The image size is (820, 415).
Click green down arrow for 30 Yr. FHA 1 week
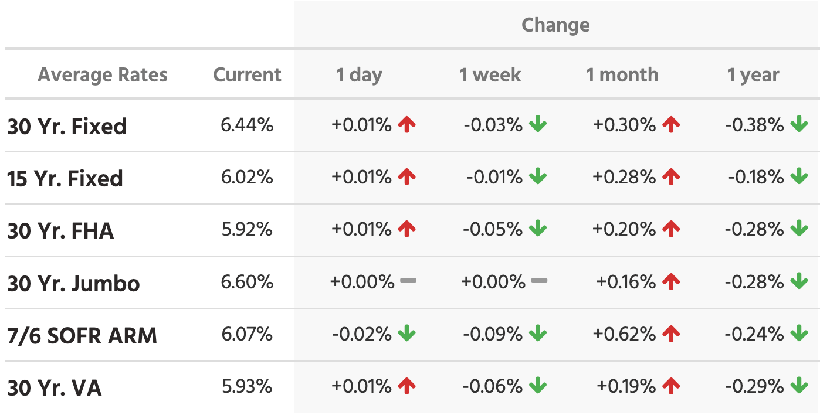[537, 229]
